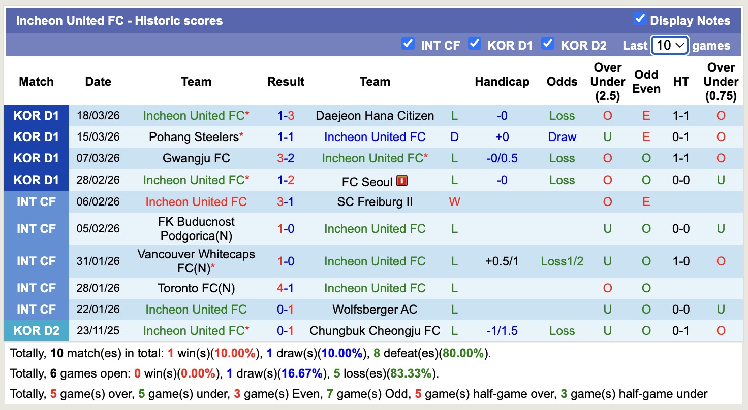Screen dimensions: 748x410
Task: Open Vancouver Whitecaps FC team link
Action: (x=196, y=261)
